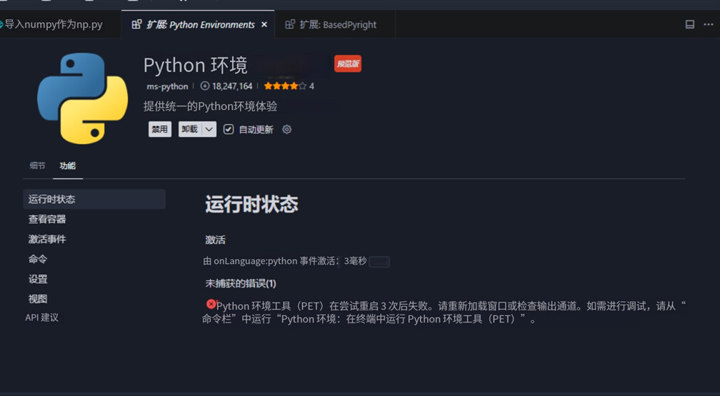Open the ms-python publisher link
Screen dimensions: 720x396
pos(167,86)
